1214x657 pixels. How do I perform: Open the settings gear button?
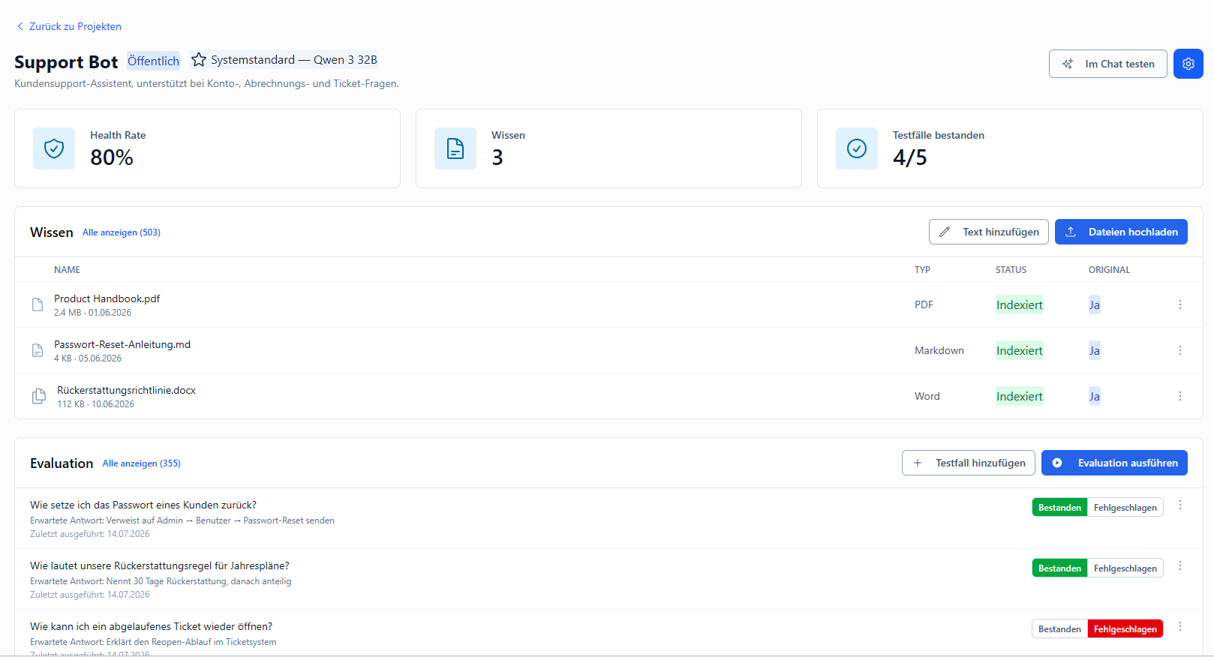pyautogui.click(x=1188, y=64)
